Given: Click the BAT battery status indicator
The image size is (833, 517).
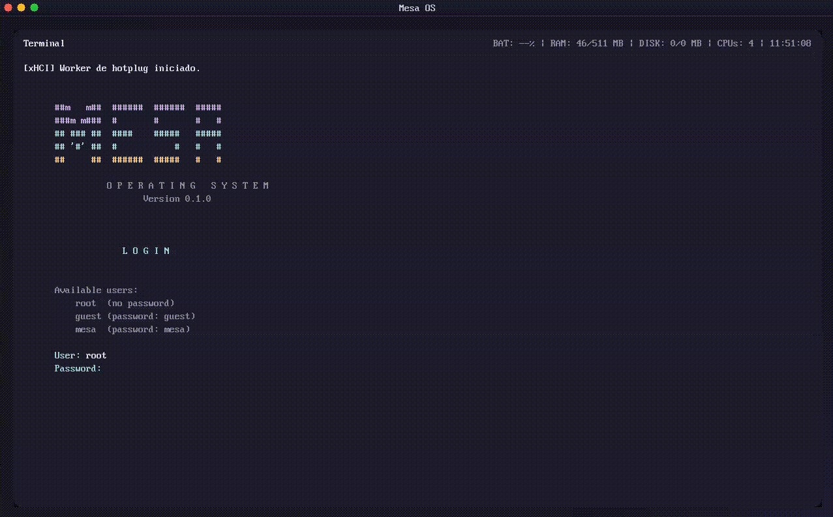Looking at the screenshot, I should tap(514, 44).
